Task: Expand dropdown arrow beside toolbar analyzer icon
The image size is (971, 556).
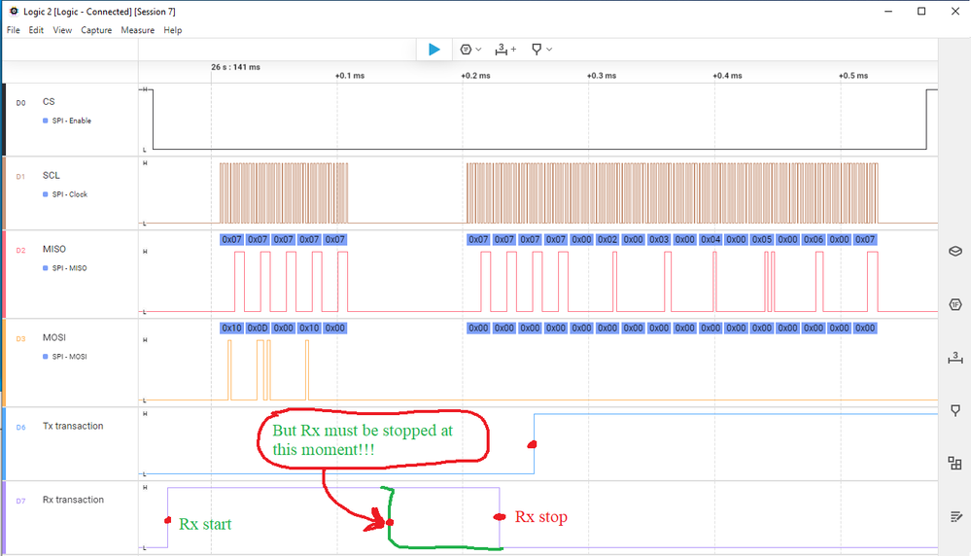Action: click(x=478, y=50)
